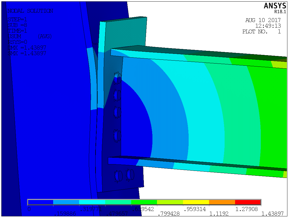Click the teal-green legend color band
This screenshot has height=218, width=289.
(x=118, y=202)
